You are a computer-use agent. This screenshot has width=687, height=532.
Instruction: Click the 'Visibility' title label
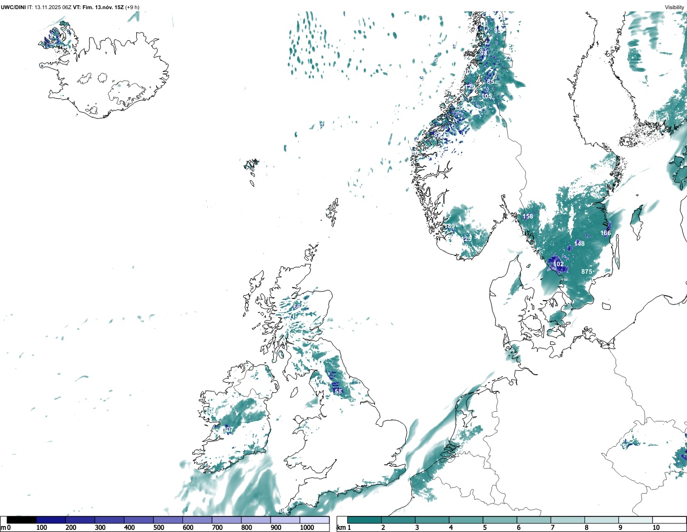[x=675, y=7]
